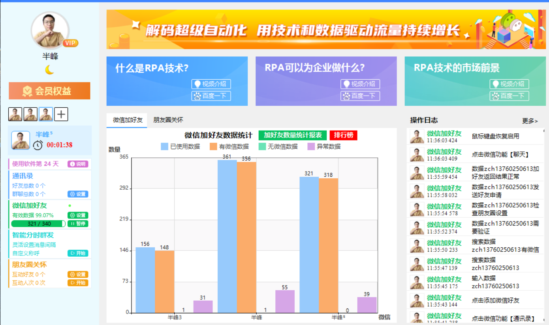This screenshot has width=549, height=325.
Task: Toggle the 已使用数据 blue legend swatch
Action: pos(165,147)
